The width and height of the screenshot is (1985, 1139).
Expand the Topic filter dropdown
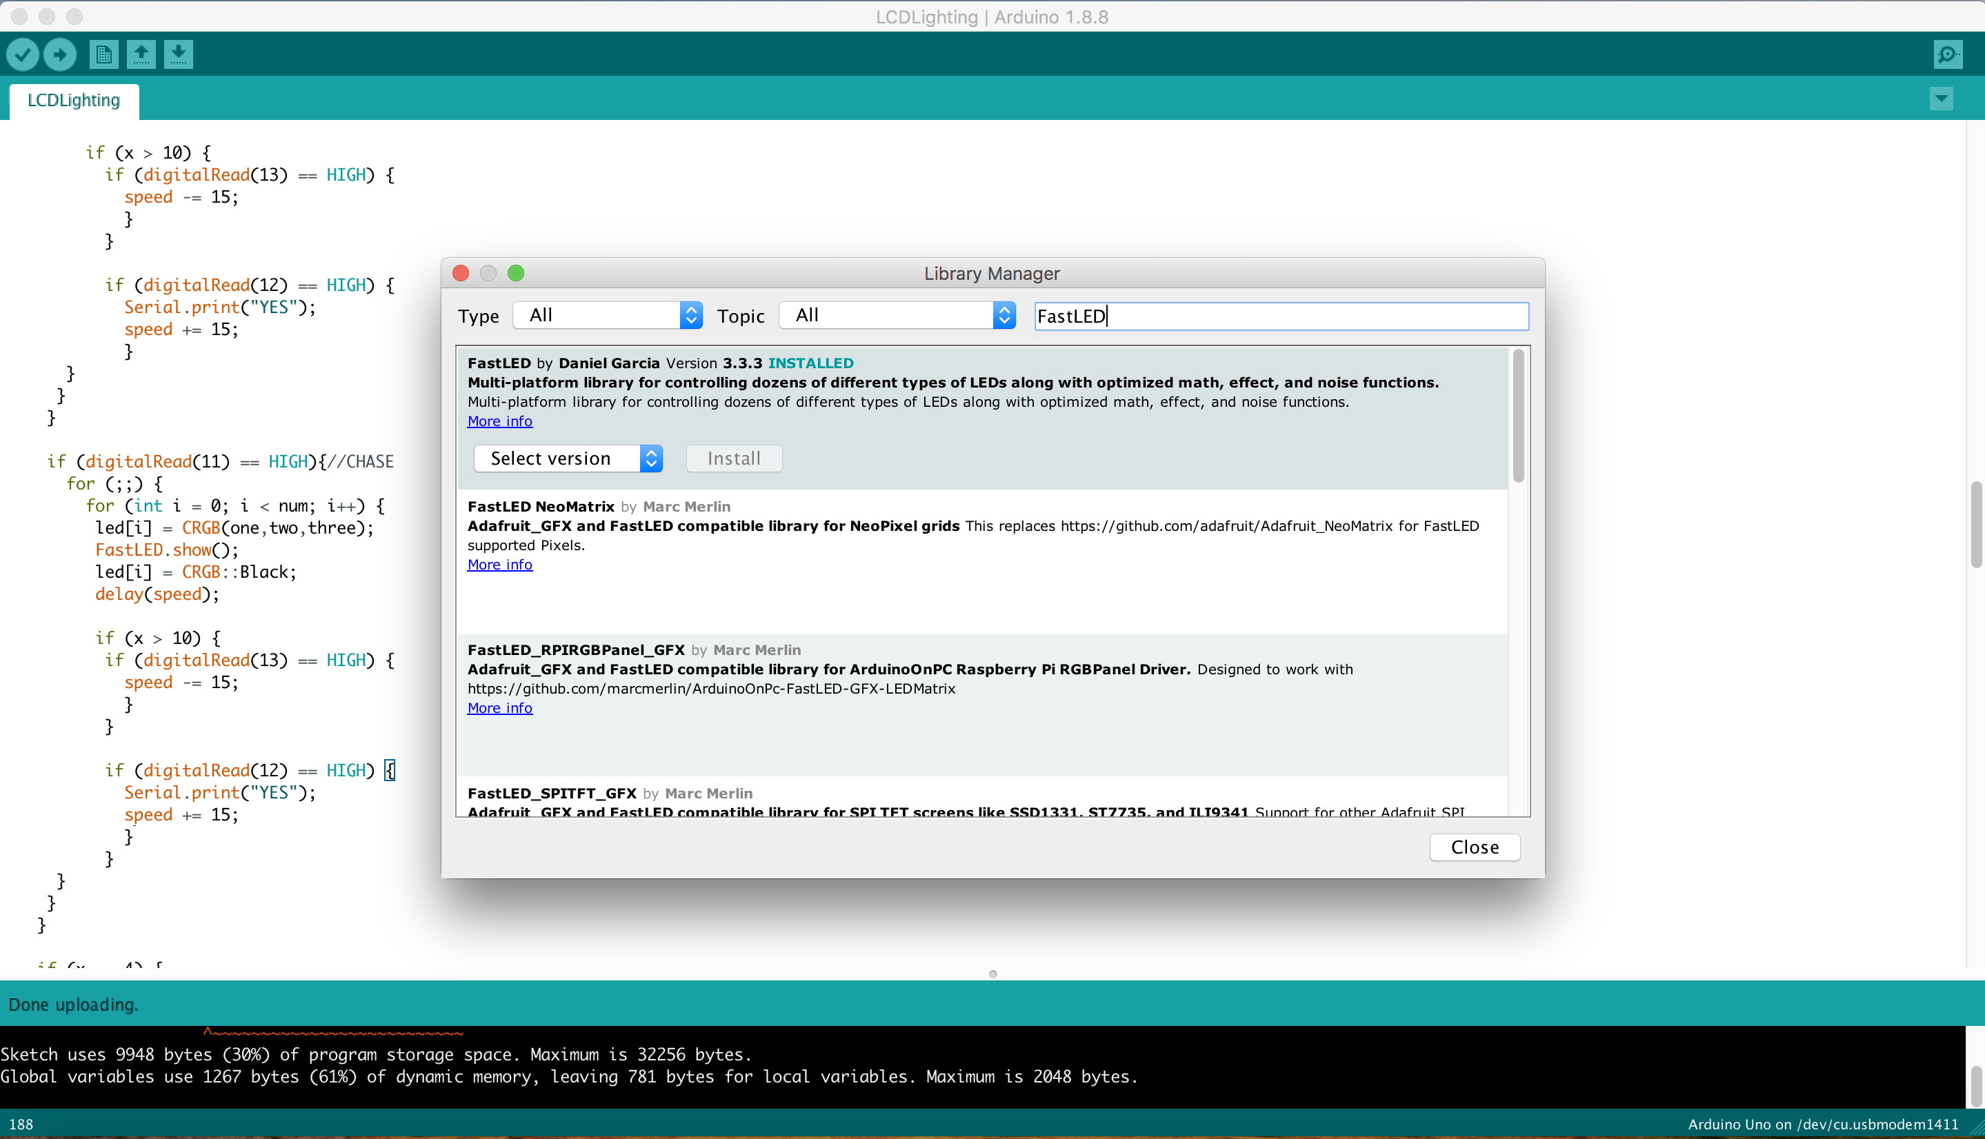(897, 315)
